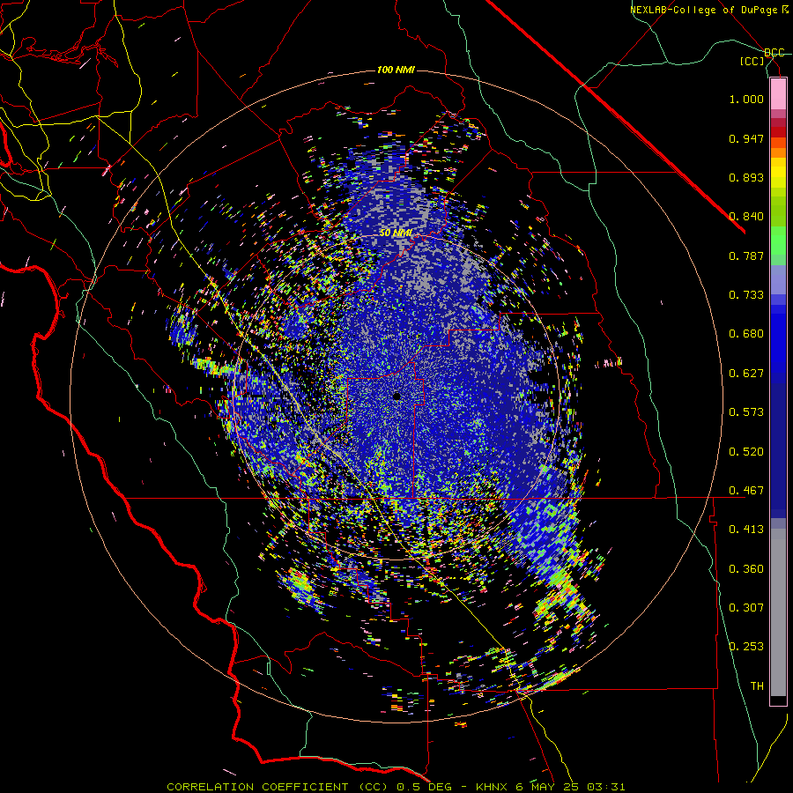This screenshot has width=793, height=793.
Task: Click the 100 NMI range ring label
Action: coord(396,70)
